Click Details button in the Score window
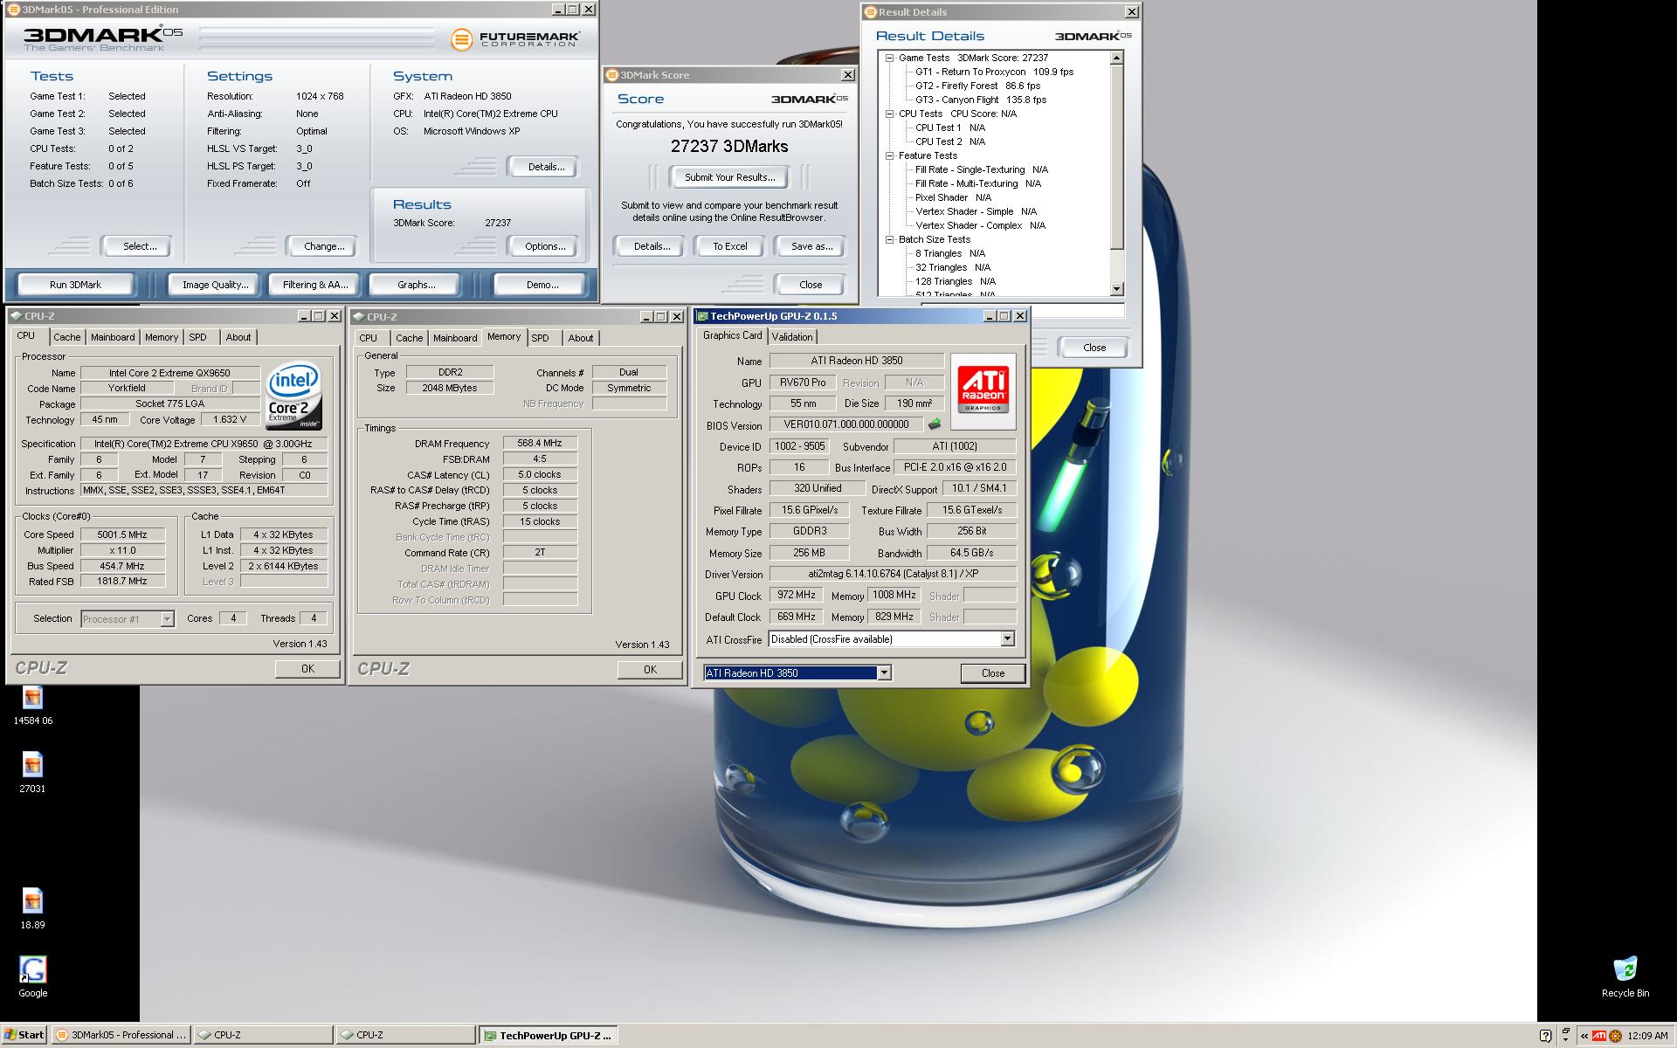 [x=652, y=246]
